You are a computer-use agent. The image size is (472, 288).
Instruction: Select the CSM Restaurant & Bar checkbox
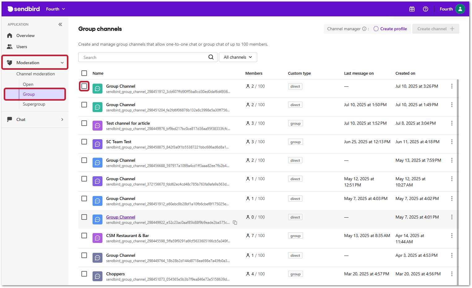pyautogui.click(x=84, y=236)
